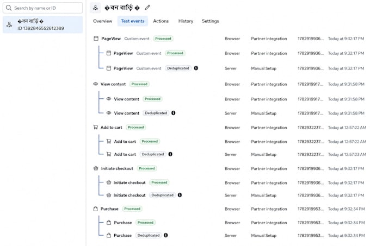Click top-level Add to cart icon

96,127
